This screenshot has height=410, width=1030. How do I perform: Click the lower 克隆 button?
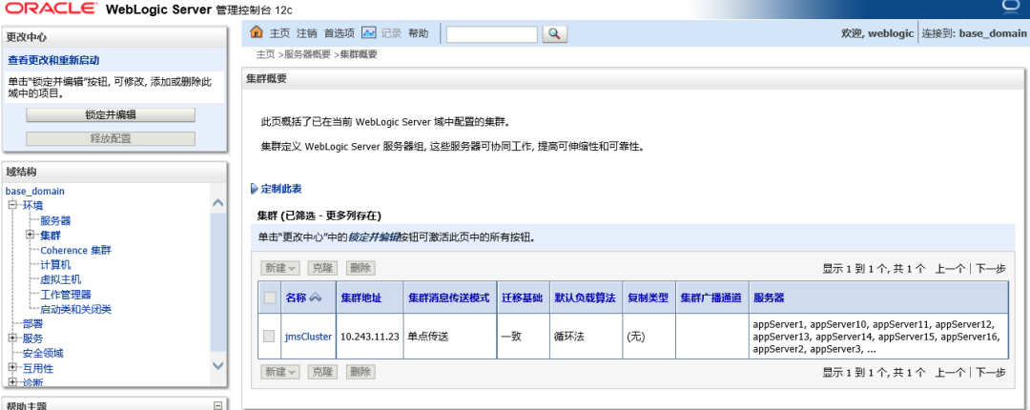click(322, 372)
